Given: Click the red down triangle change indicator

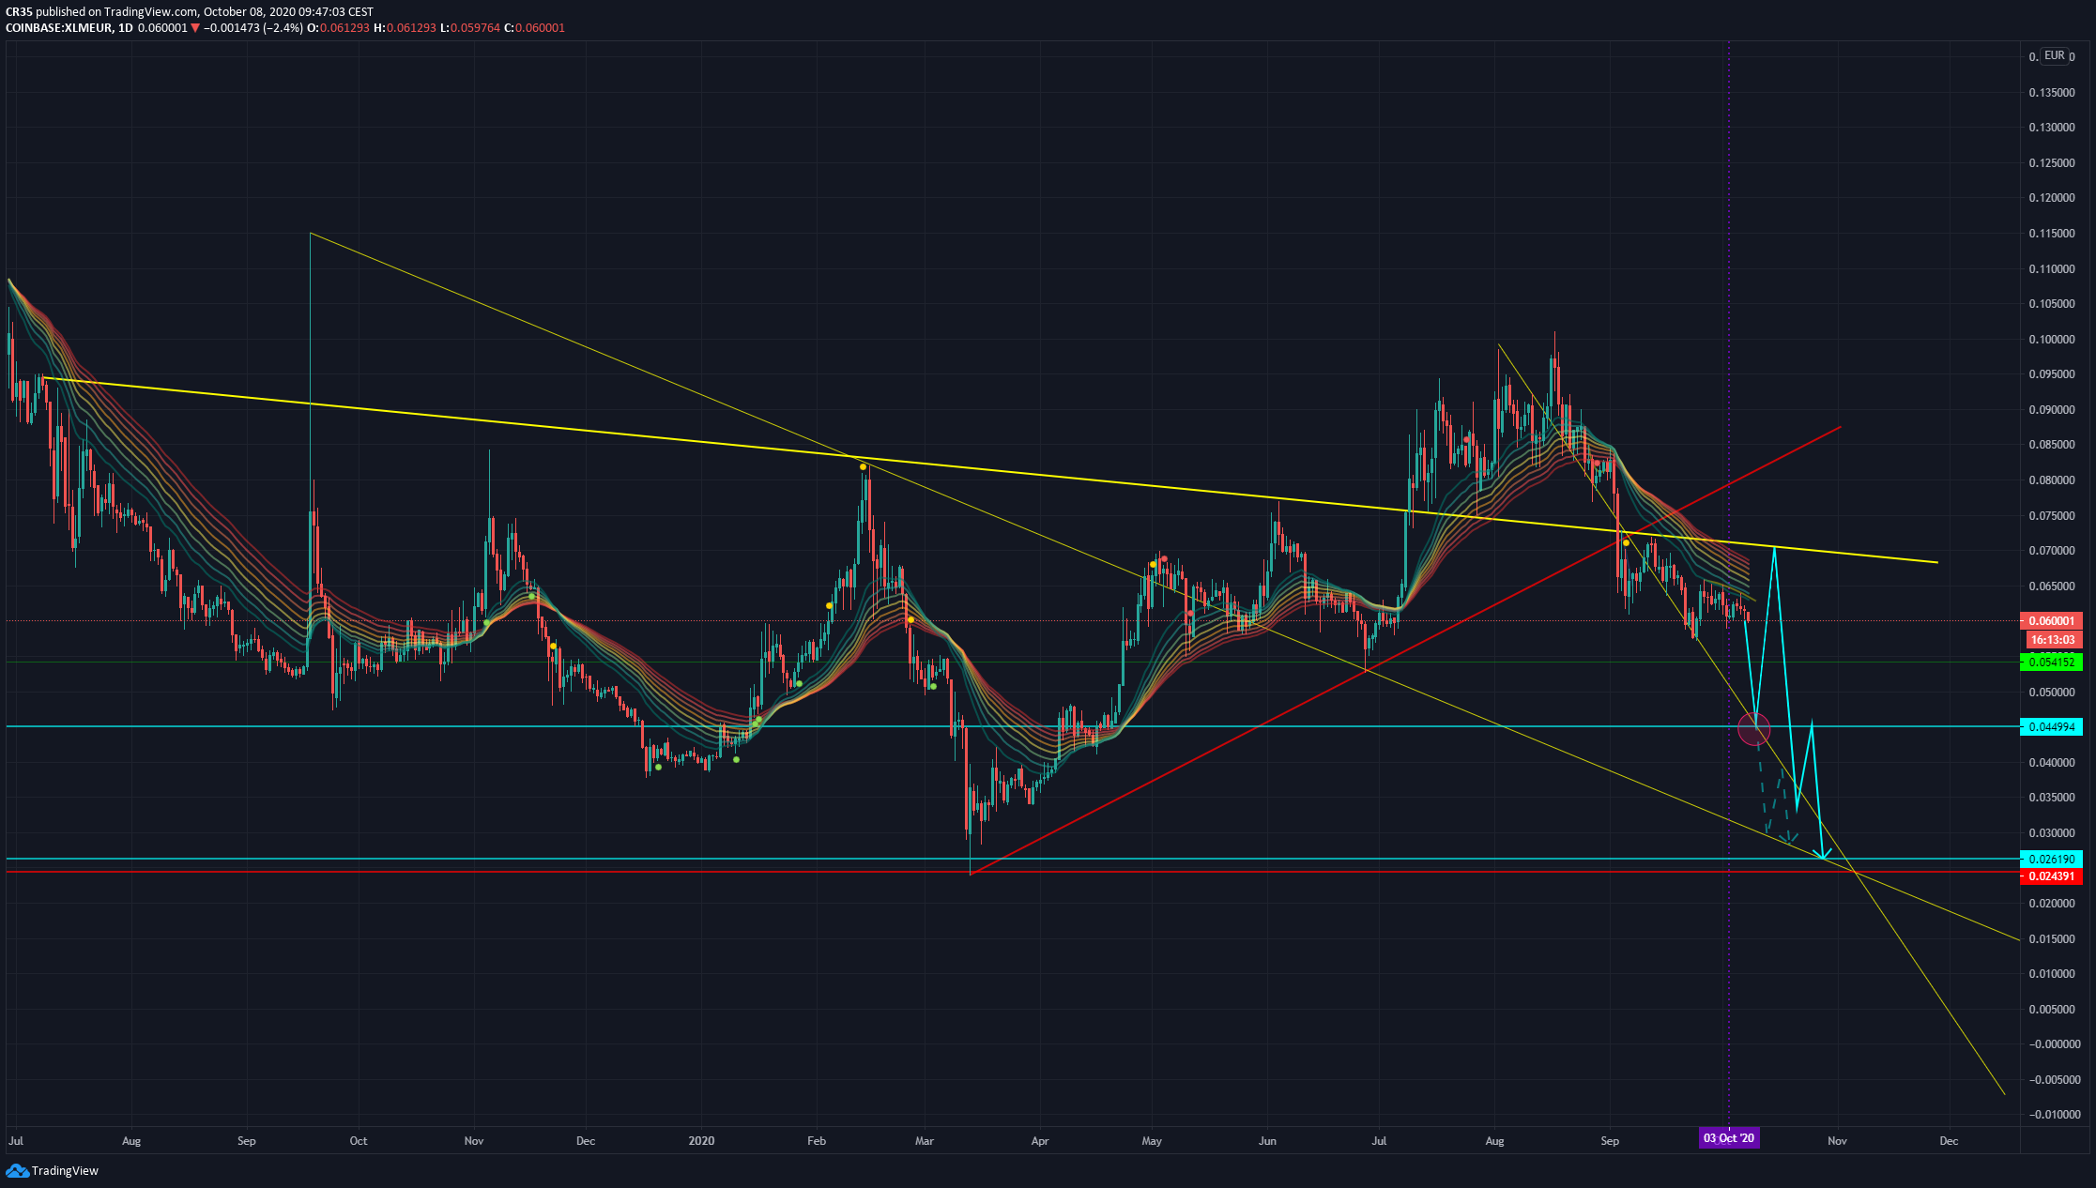Looking at the screenshot, I should click(195, 28).
